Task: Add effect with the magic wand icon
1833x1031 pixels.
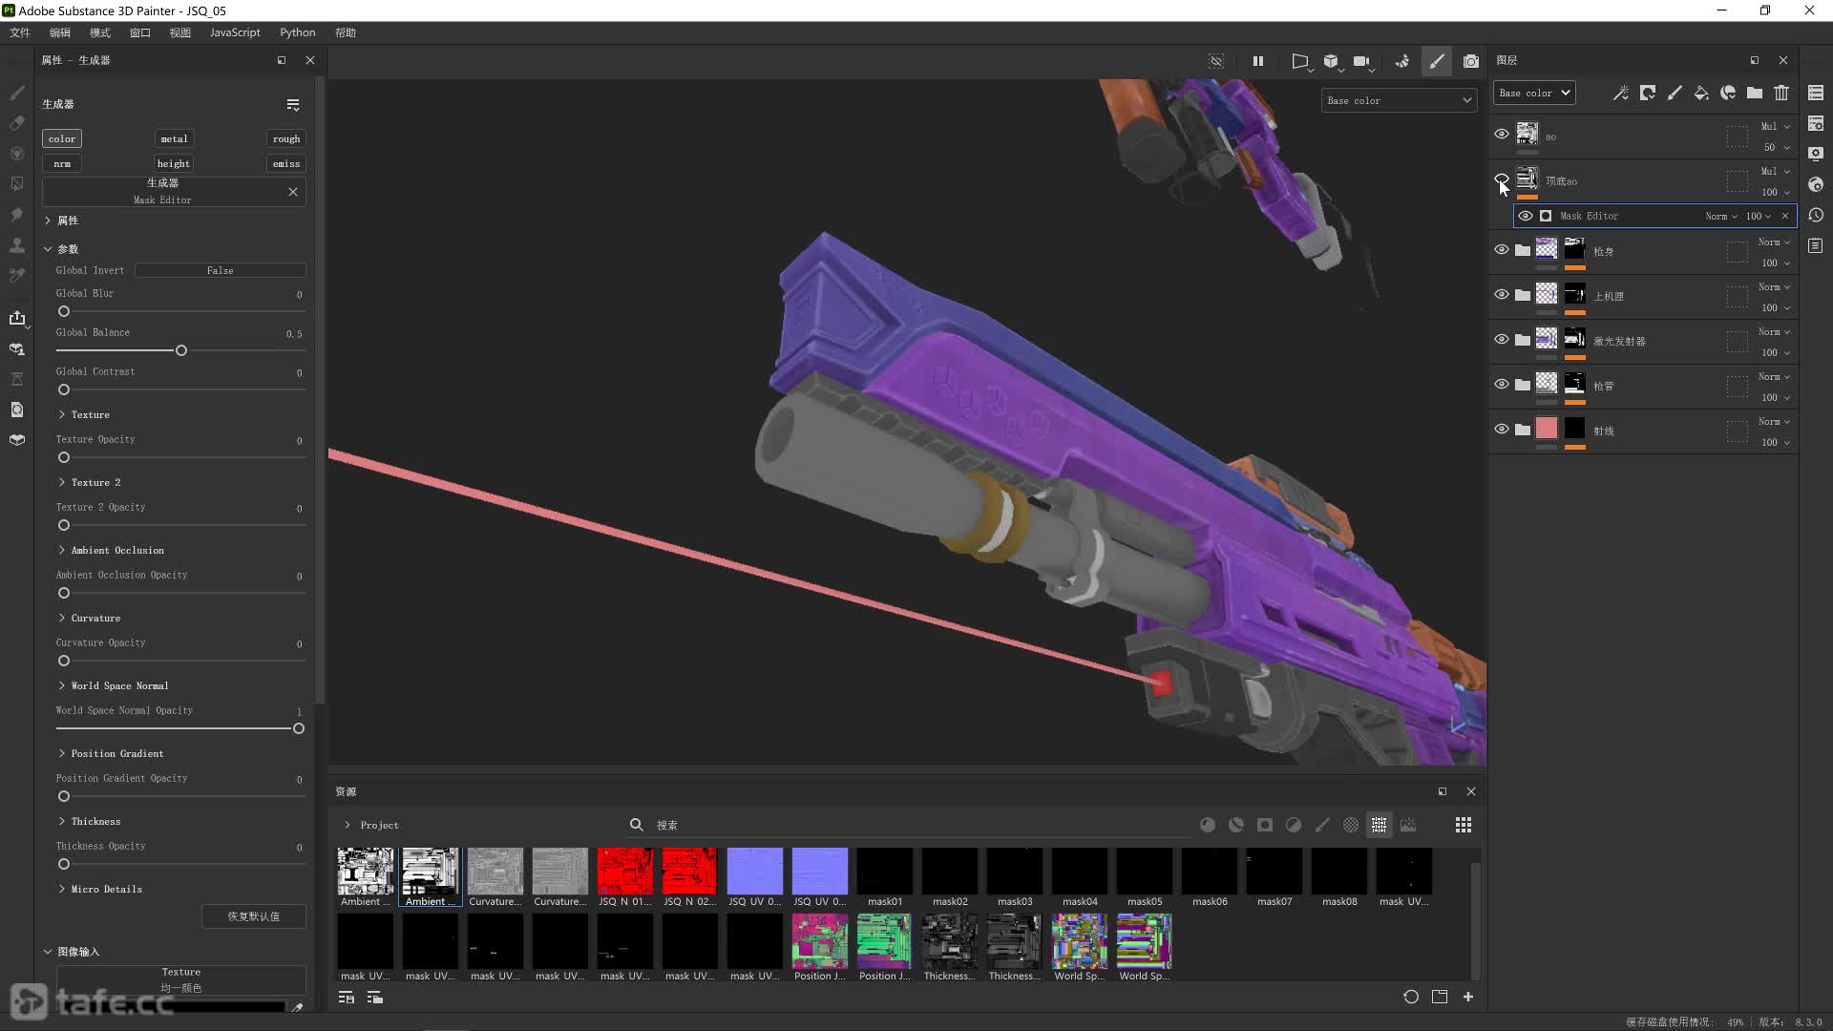Action: [x=1620, y=93]
